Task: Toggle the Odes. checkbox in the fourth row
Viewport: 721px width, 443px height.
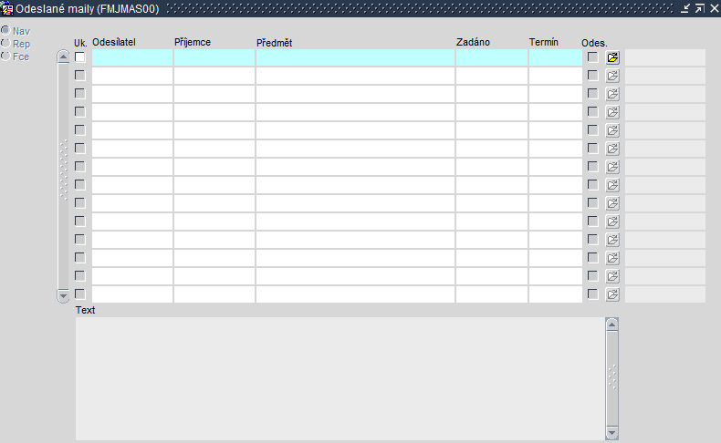Action: tap(592, 111)
